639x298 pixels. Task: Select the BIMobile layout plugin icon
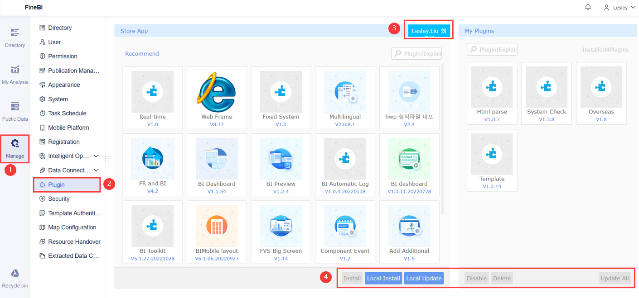point(217,226)
